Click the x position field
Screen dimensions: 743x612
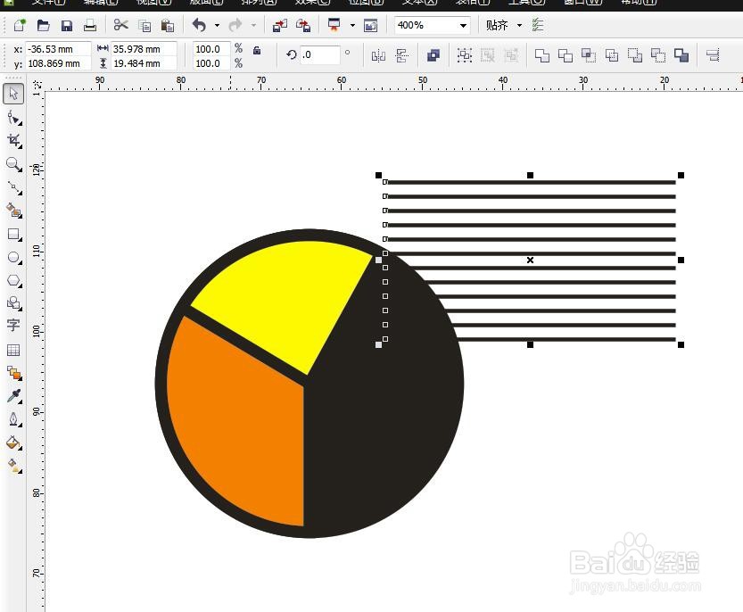point(58,49)
